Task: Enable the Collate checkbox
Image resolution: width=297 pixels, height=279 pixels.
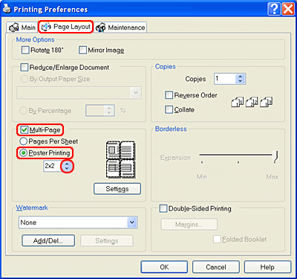Action: click(x=169, y=109)
